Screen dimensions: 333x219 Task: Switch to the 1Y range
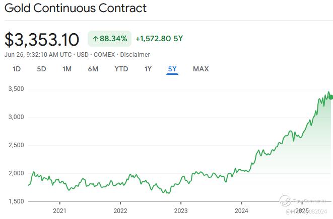click(x=148, y=69)
